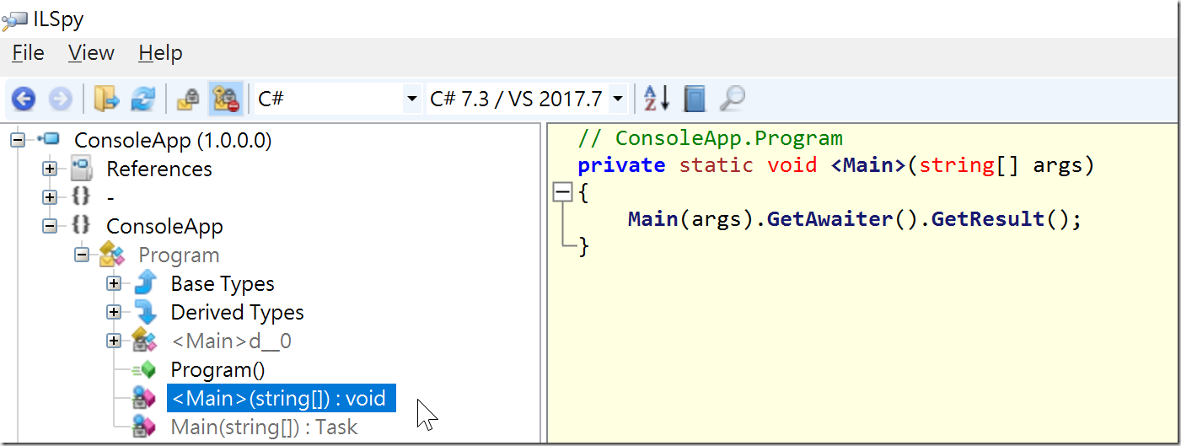Image resolution: width=1181 pixels, height=446 pixels.
Task: Open the blue book documentation icon
Action: (x=694, y=99)
